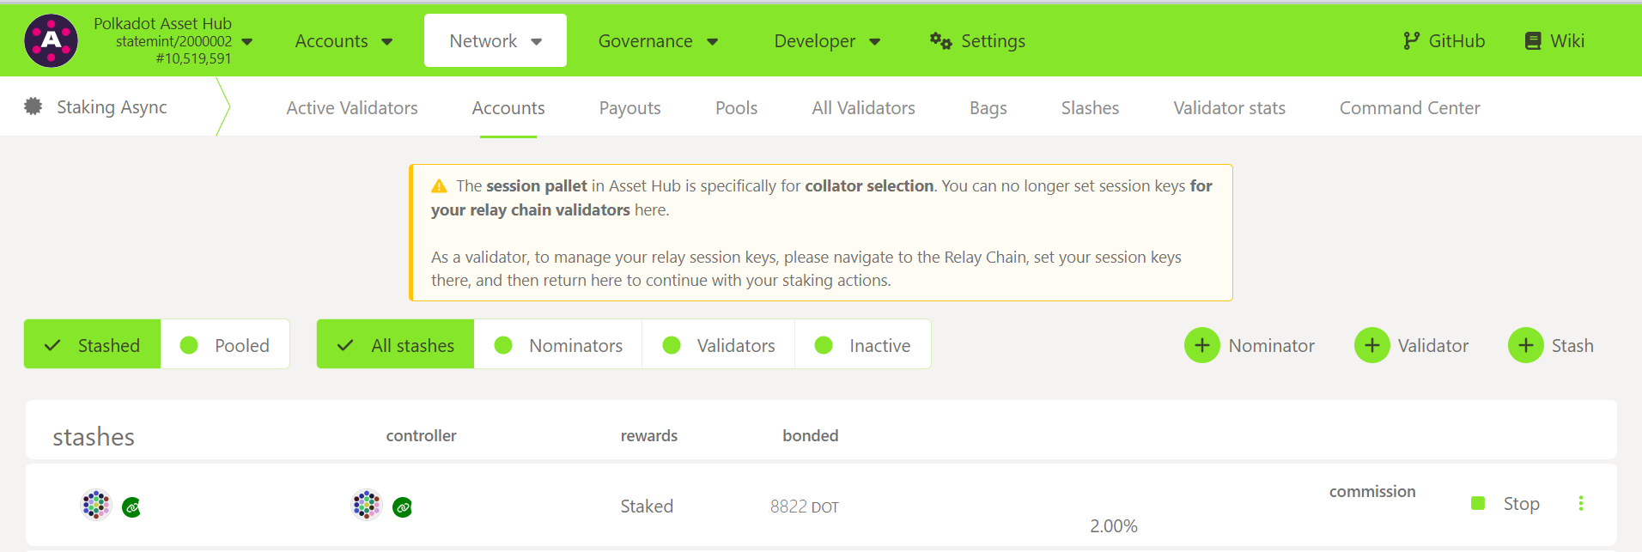Open the three-dot actions menu on the stash row

(x=1581, y=503)
